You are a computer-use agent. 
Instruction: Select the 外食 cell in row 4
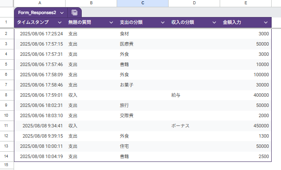(x=143, y=54)
